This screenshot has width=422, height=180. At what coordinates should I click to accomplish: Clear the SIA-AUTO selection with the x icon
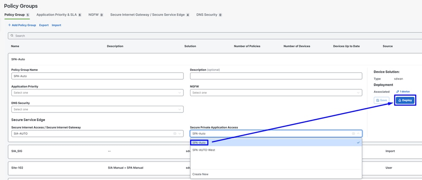[x=175, y=134]
